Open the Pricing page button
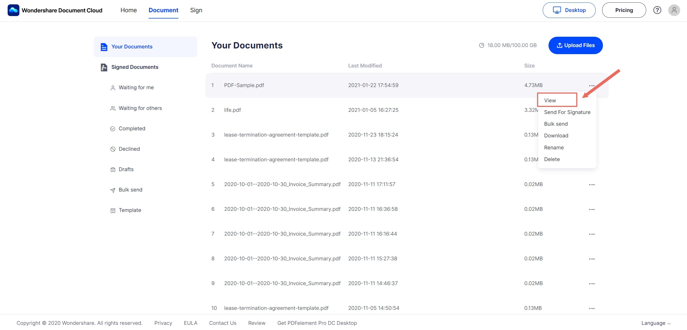Screen dimensions: 687x330 point(624,10)
